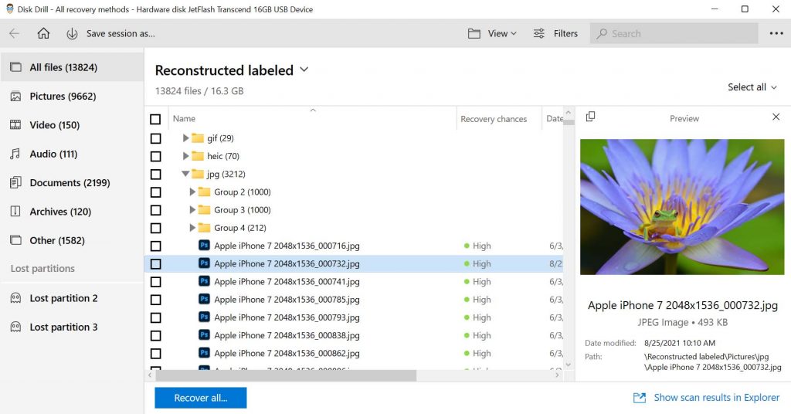Close the Preview panel
Viewport: 791px width, 414px height.
(x=776, y=117)
